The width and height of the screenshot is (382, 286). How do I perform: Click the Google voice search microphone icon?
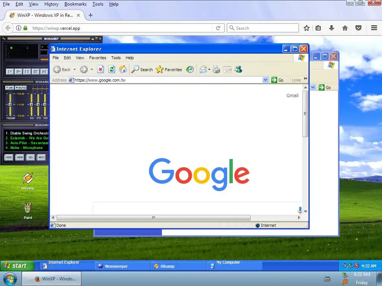click(x=300, y=210)
